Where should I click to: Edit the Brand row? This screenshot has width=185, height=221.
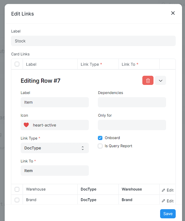168,201
